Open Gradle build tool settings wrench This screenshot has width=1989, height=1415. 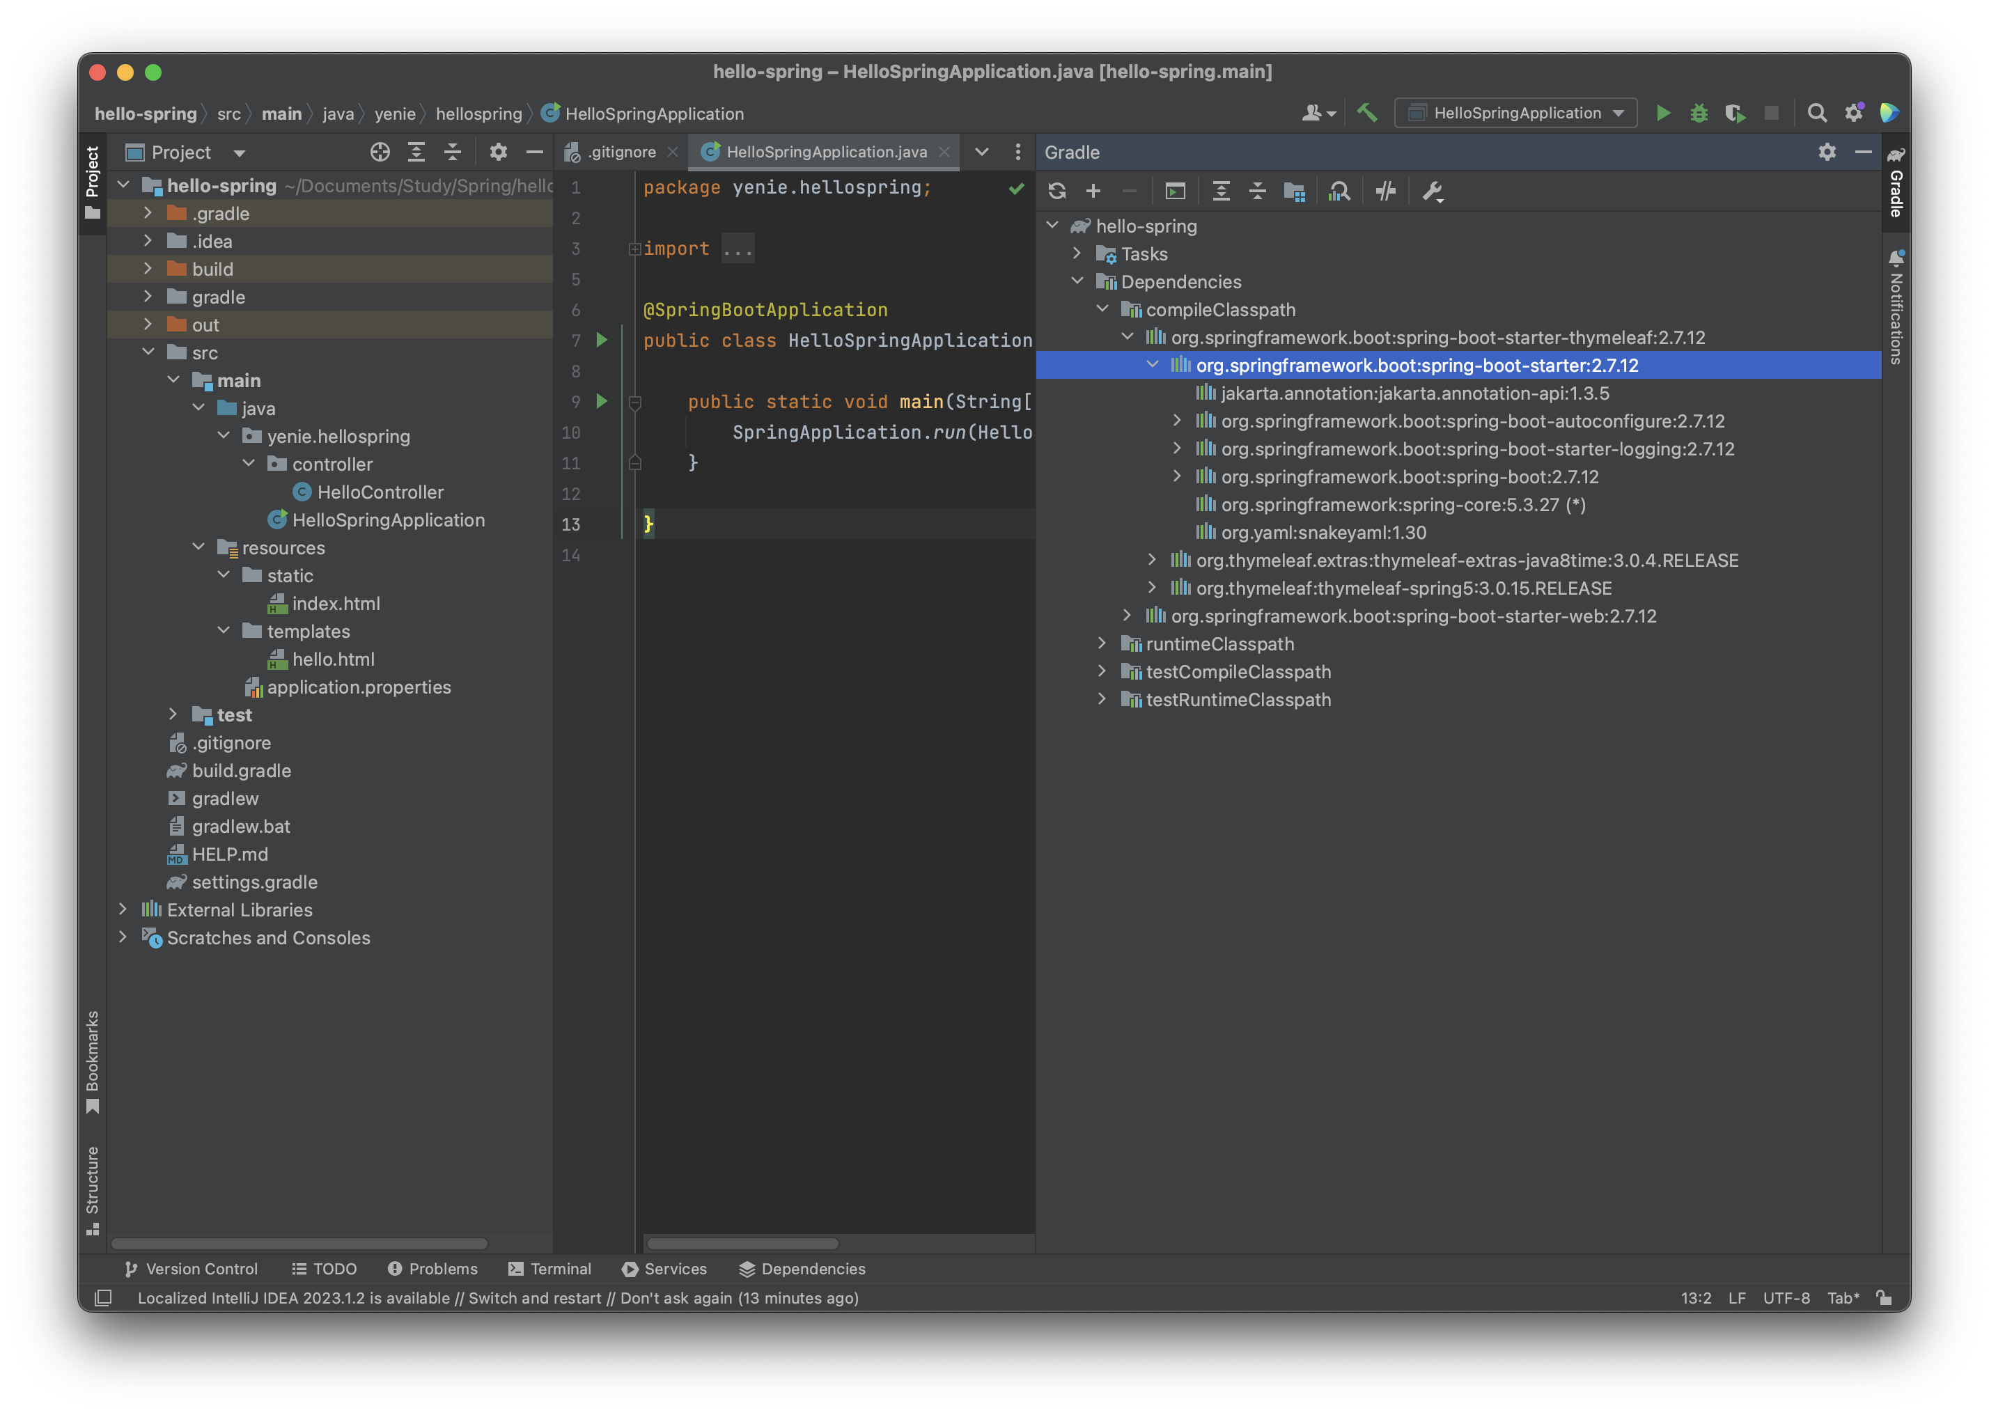coord(1433,191)
